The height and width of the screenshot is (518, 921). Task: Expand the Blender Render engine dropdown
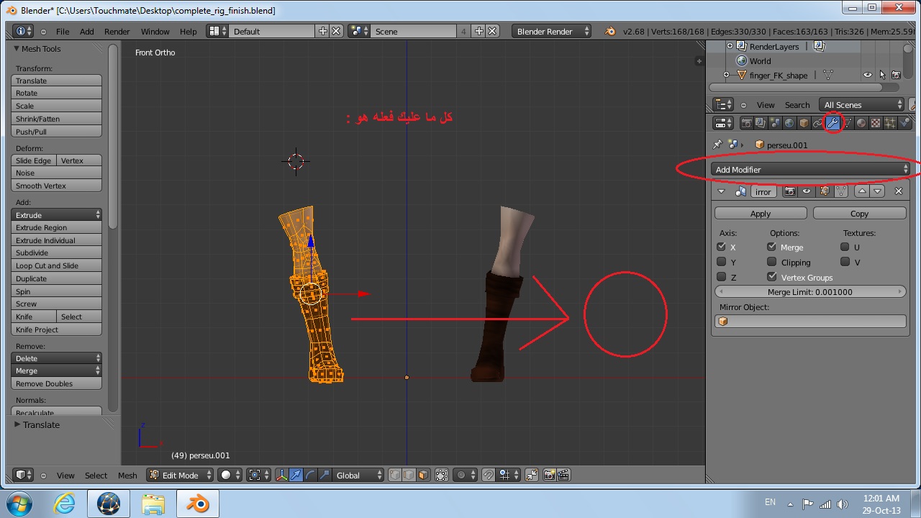point(551,32)
